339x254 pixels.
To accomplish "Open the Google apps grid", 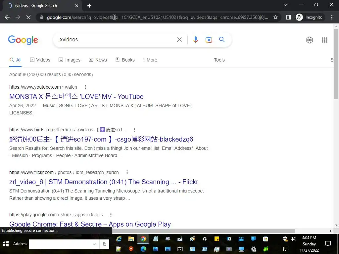I will coord(324,40).
